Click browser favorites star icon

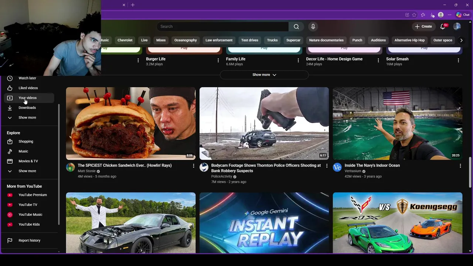(x=414, y=15)
